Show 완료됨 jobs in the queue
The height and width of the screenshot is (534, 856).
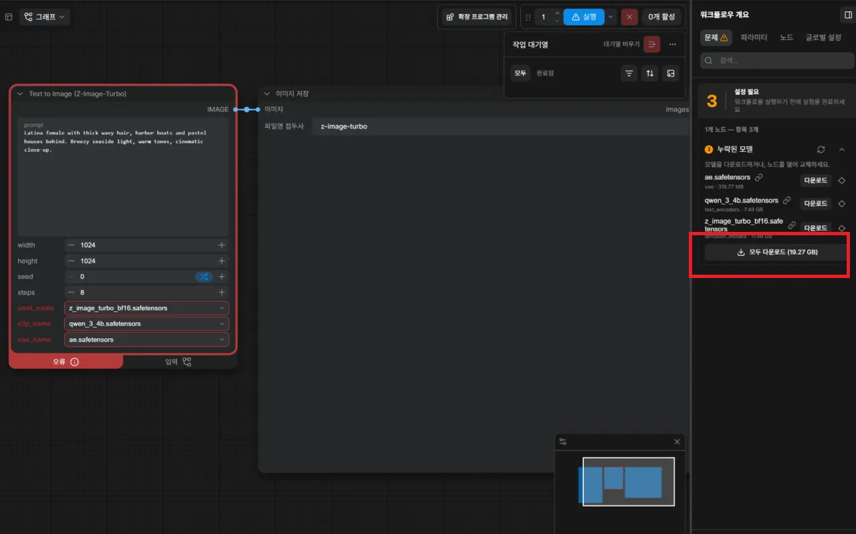(545, 73)
